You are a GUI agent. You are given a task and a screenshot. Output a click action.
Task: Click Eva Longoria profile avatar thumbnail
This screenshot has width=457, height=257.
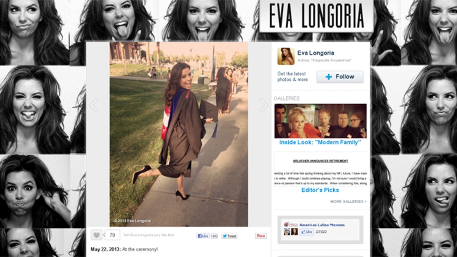pyautogui.click(x=286, y=56)
